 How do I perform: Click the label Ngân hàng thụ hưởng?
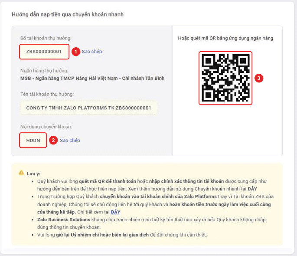(44, 71)
